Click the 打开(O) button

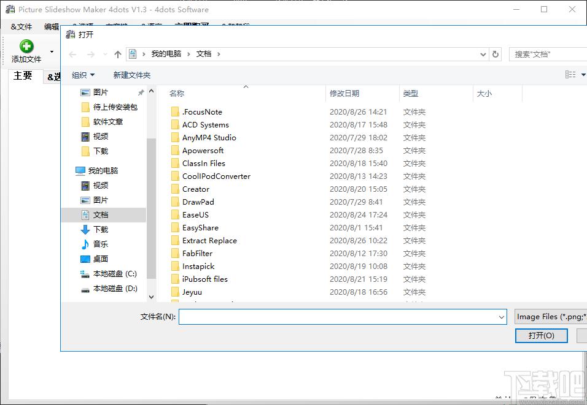click(x=542, y=336)
